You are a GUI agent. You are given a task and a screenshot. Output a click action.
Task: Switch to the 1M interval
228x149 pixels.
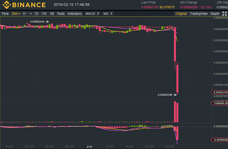(x=52, y=14)
